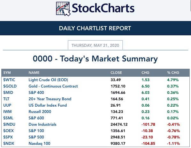
Task: Click the % CHG column header
Action: [x=173, y=73]
